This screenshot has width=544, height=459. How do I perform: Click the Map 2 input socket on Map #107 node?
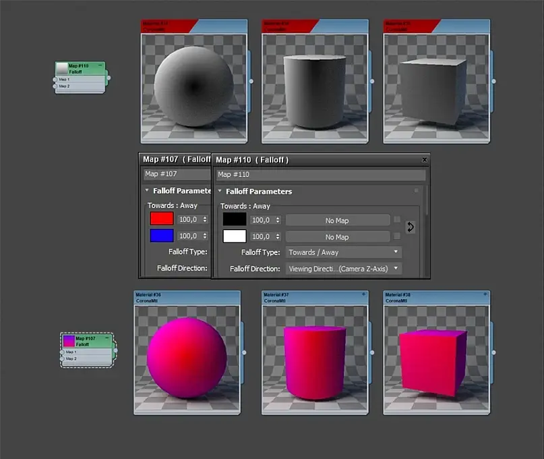tap(62, 358)
